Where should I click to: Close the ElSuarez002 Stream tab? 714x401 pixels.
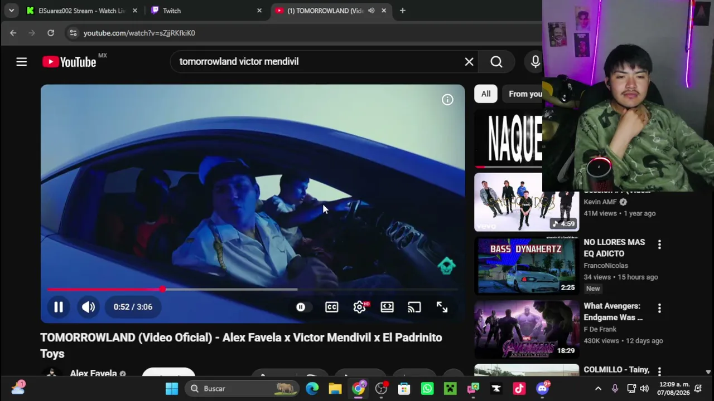(x=135, y=11)
